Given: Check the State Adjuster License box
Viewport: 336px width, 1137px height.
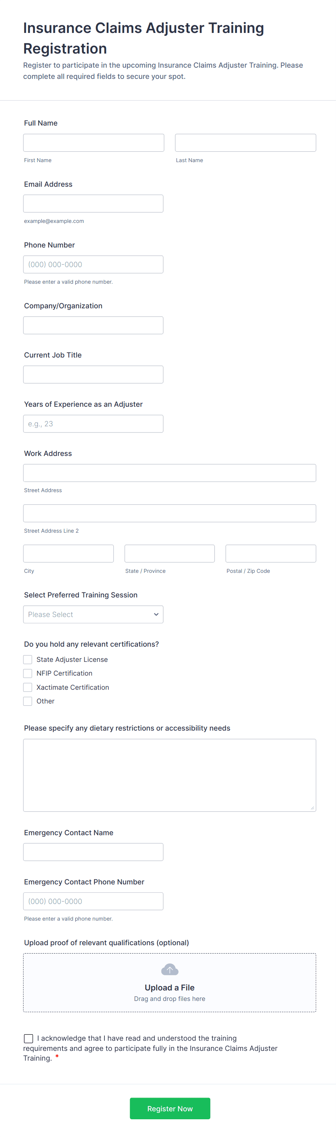Looking at the screenshot, I should 28,659.
